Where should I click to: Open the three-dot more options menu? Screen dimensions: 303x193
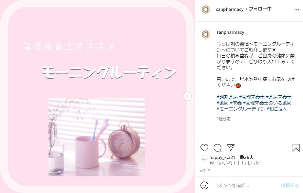point(297,10)
